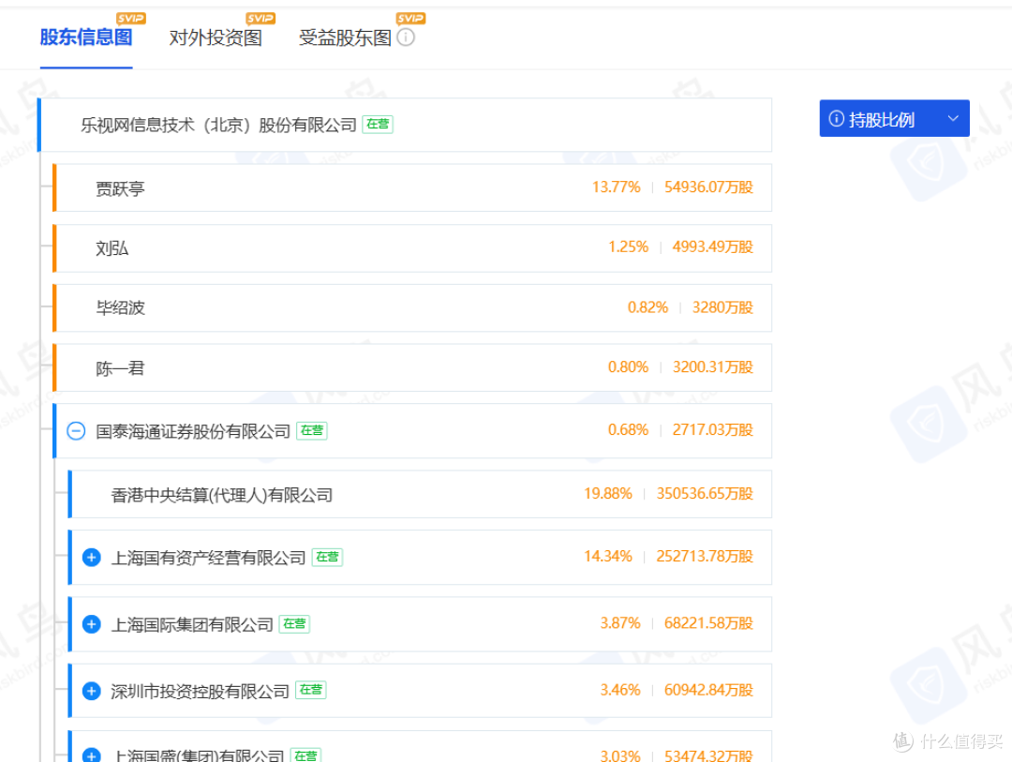Expand 深圳市投资控股有限公司 node
Screen dimensions: 1012x762
pos(91,691)
